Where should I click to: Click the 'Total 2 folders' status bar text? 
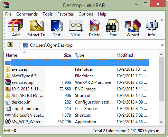(x=126, y=131)
